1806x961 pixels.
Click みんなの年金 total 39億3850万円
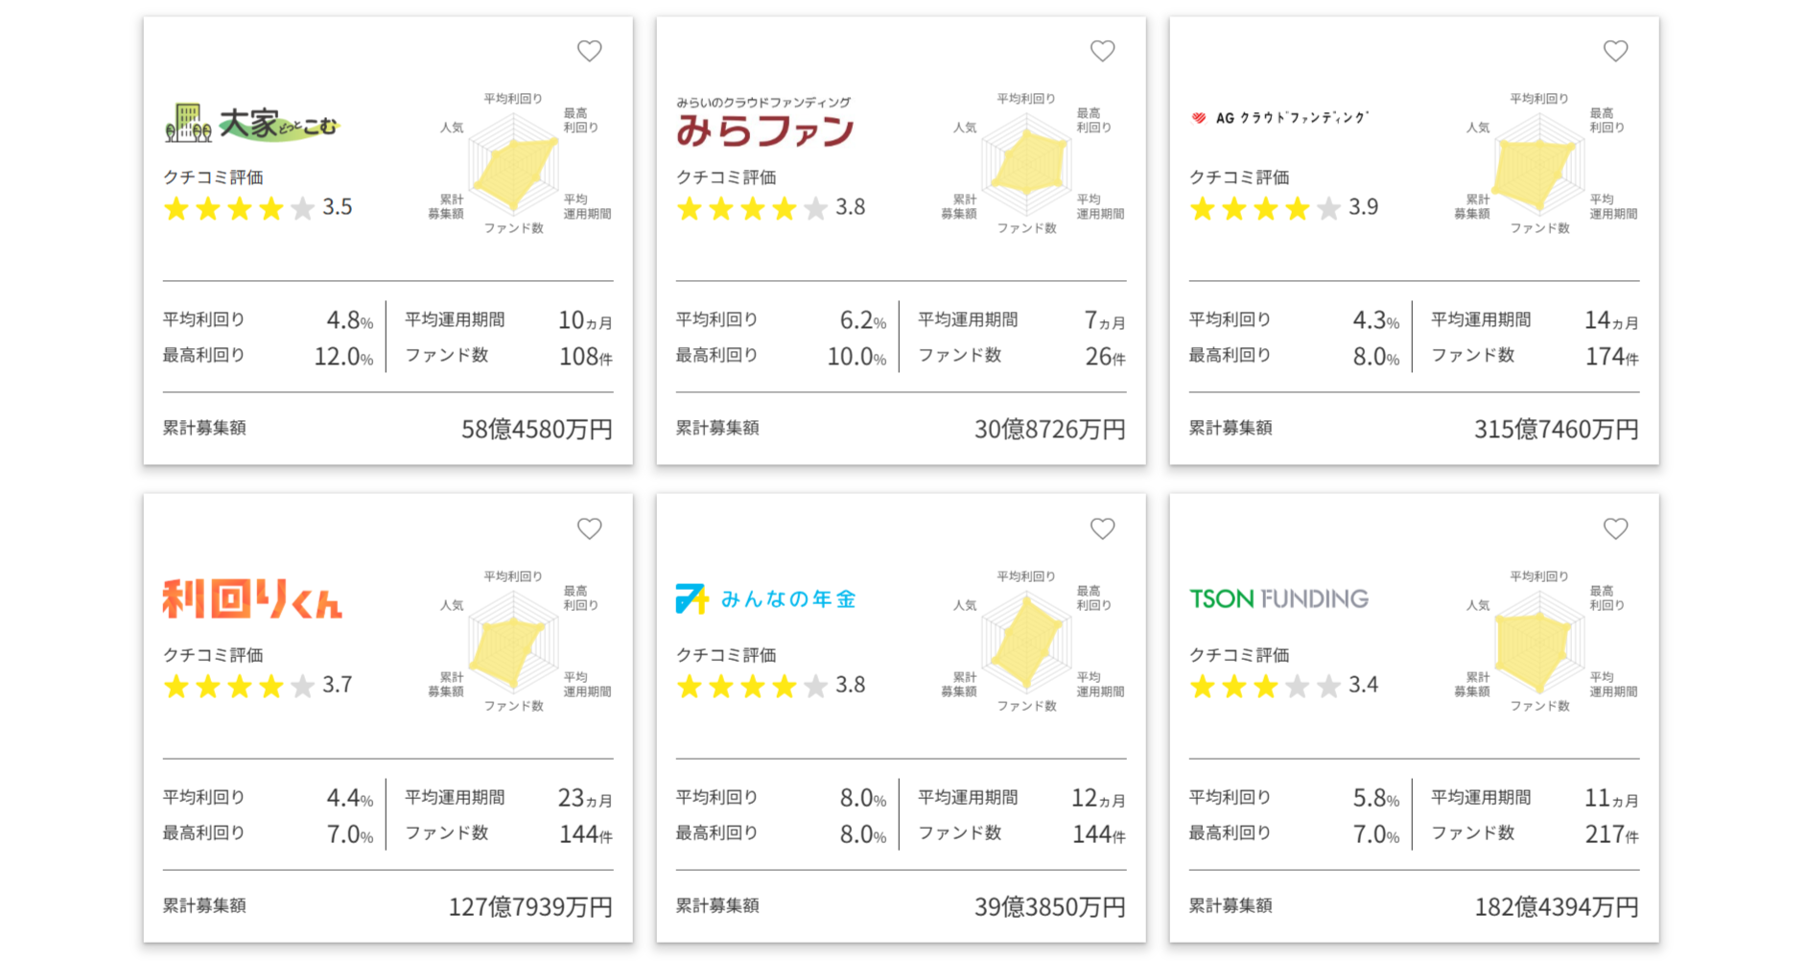[x=1049, y=906]
